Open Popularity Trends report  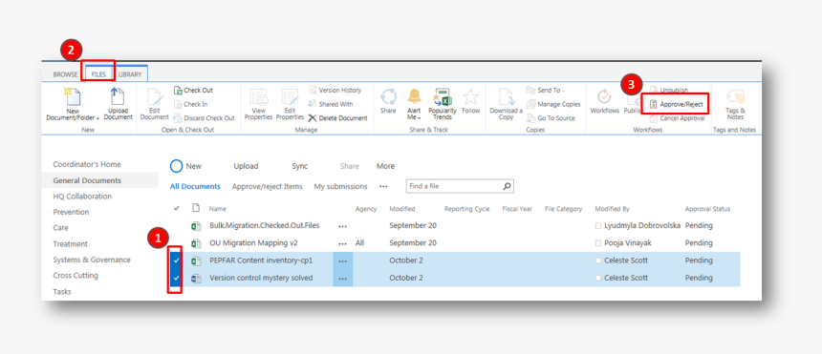click(443, 104)
